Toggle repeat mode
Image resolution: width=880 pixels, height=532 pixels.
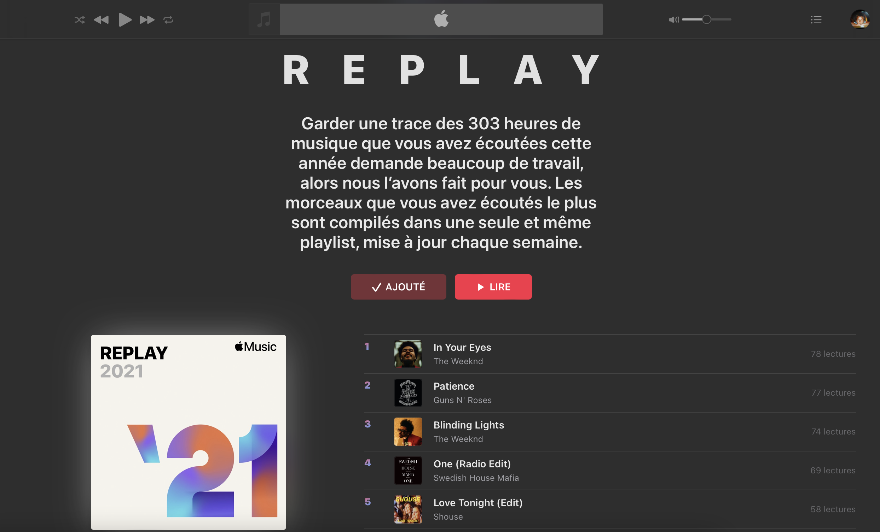tap(169, 20)
